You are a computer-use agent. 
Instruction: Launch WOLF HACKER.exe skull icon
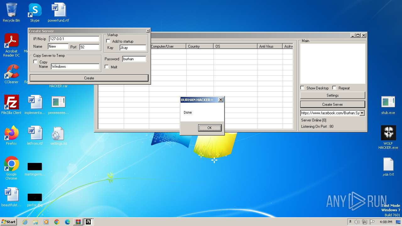pyautogui.click(x=388, y=137)
